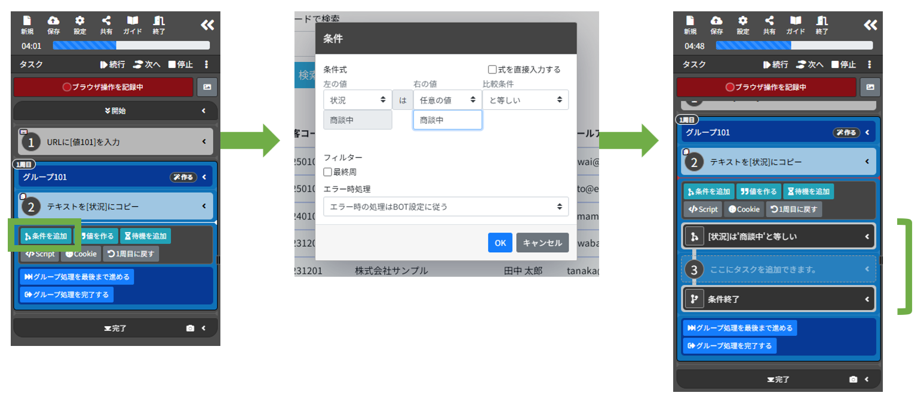Click ブラウザ操作を記録中 in the 04:01 panel
The width and height of the screenshot is (924, 405).
103,87
